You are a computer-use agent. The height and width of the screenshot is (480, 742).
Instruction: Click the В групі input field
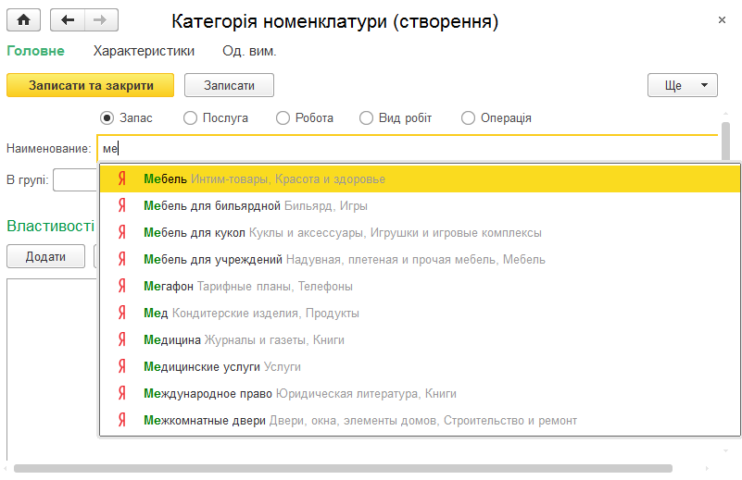click(x=75, y=180)
